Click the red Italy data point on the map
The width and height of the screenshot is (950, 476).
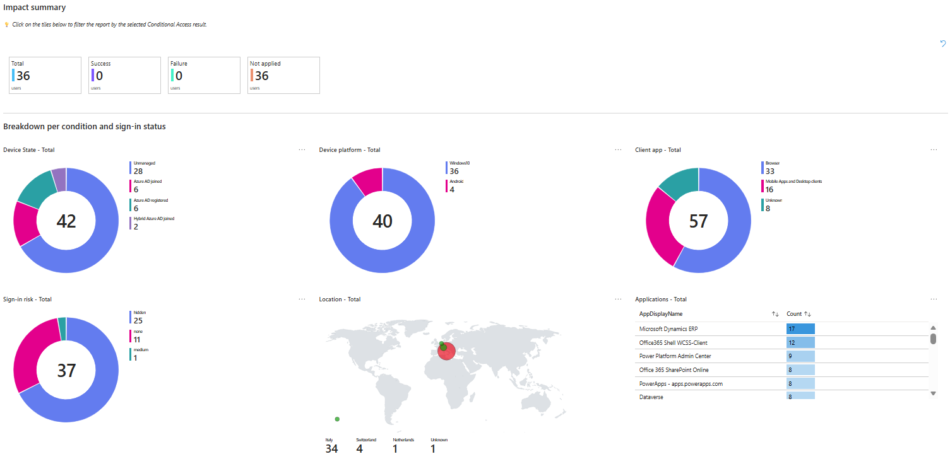point(446,351)
